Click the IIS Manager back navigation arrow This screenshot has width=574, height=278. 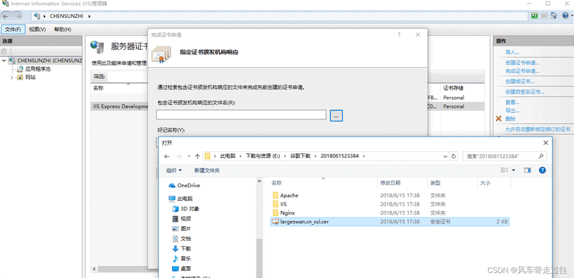(x=6, y=16)
